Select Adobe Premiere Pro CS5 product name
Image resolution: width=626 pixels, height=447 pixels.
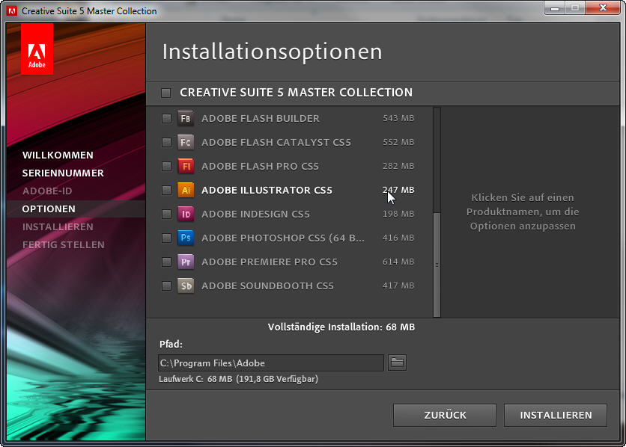(x=270, y=262)
